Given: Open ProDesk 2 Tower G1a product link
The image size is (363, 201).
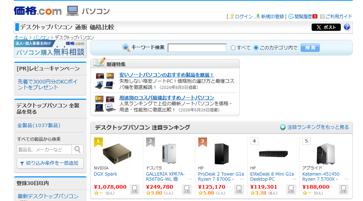Looking at the screenshot, I should coord(221,177).
